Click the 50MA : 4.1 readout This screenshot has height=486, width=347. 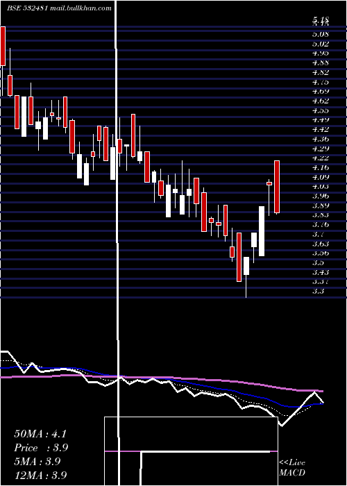click(40, 434)
